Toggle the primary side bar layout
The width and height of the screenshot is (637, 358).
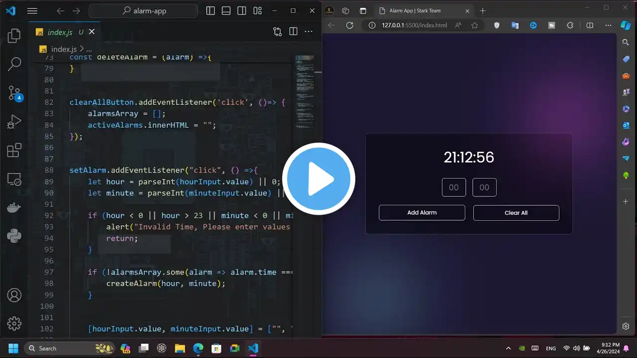pos(211,11)
